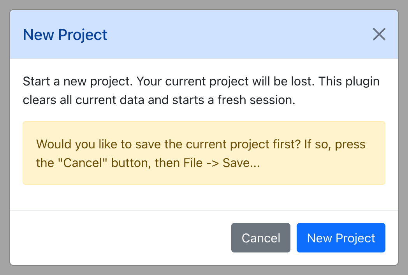
Task: Close the New Project dialog with X
Action: pos(379,34)
